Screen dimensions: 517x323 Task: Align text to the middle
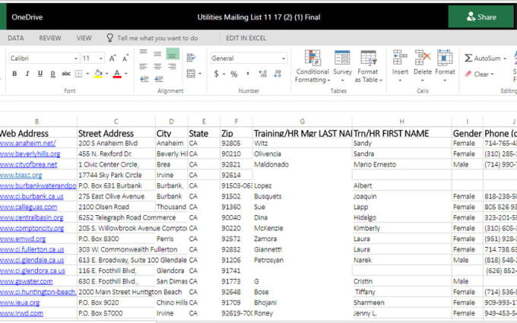pyautogui.click(x=157, y=53)
